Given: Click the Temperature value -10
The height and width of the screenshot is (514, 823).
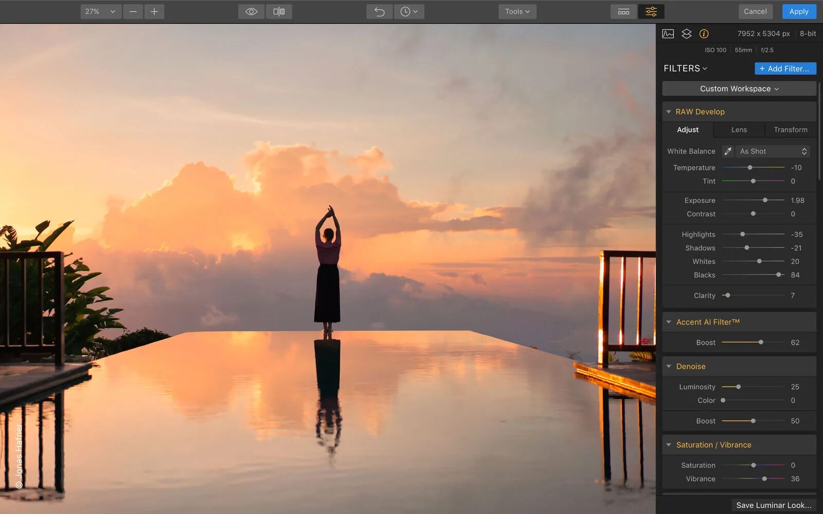Looking at the screenshot, I should (x=796, y=168).
